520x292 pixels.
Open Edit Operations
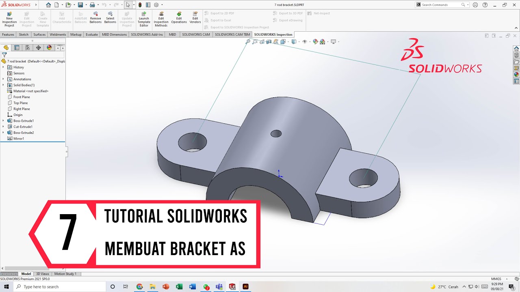point(179,17)
